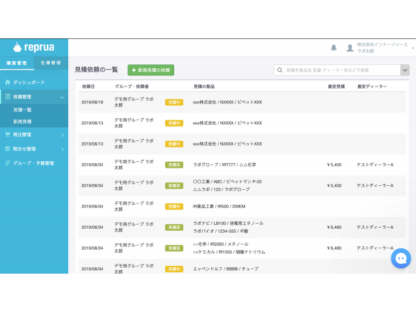The width and height of the screenshot is (416, 312).
Task: Open the account menu dropdown arrow
Action: (x=412, y=48)
